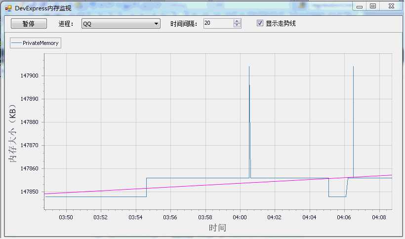Click the 04:02 time axis label
Screen dimensions: 405x239
tap(274, 217)
